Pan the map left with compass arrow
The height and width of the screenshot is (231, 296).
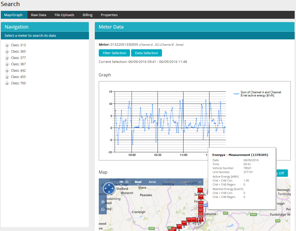click(x=106, y=188)
